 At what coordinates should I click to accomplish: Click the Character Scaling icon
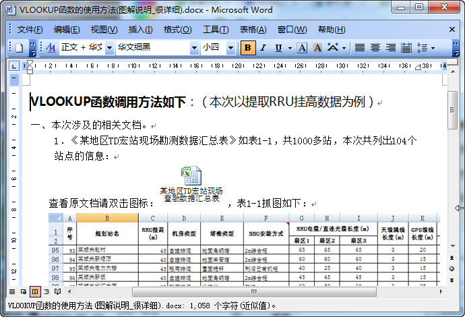[x=333, y=47]
